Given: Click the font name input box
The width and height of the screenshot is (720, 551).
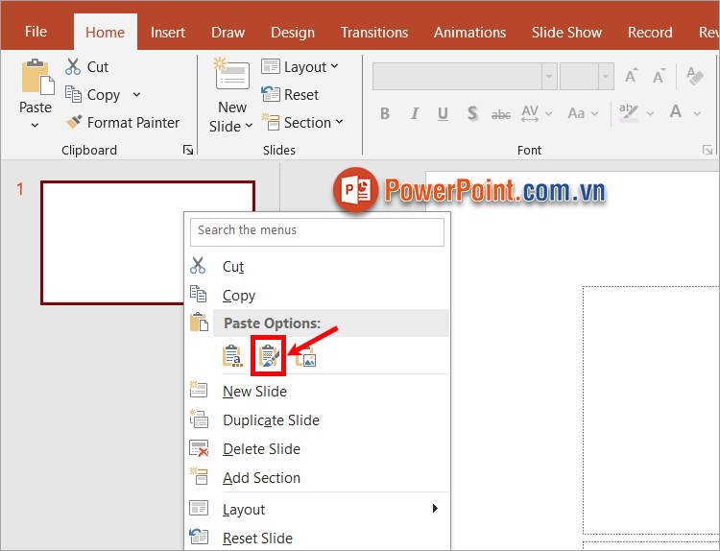Looking at the screenshot, I should point(457,76).
